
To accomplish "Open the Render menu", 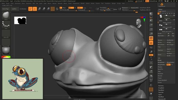I will 83,3.
